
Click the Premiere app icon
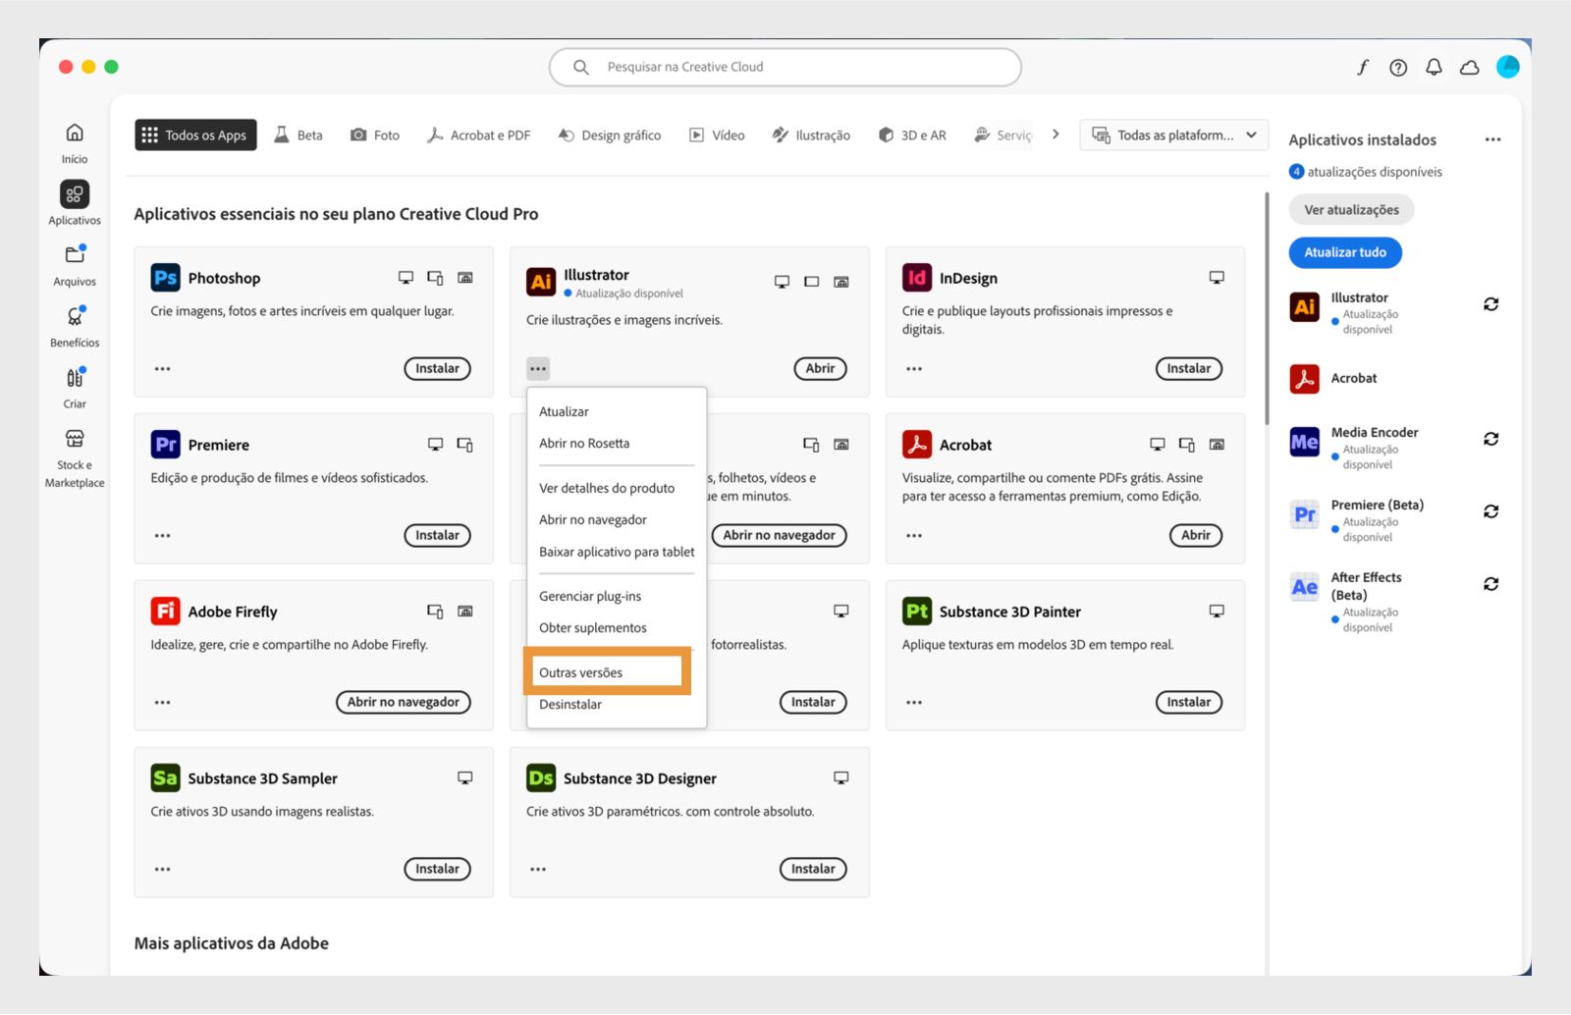(165, 445)
